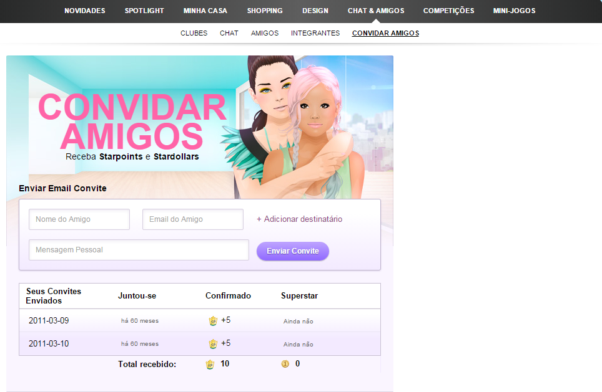Click the CONVIDAR AMIGOS banner title

[132, 122]
